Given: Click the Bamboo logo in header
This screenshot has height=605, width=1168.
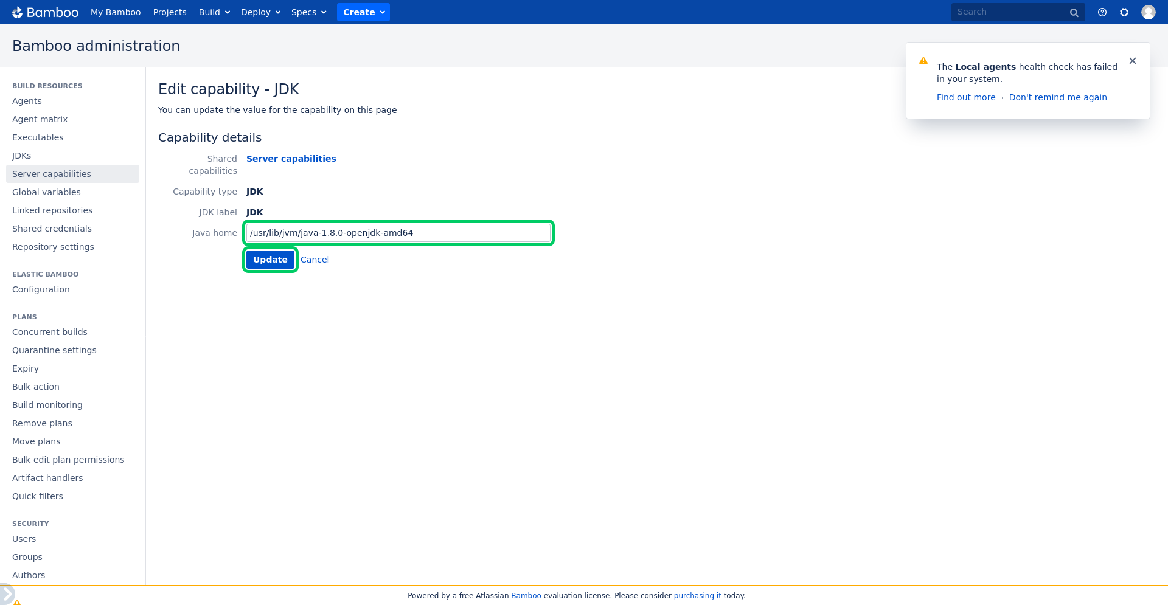Looking at the screenshot, I should click(x=45, y=12).
